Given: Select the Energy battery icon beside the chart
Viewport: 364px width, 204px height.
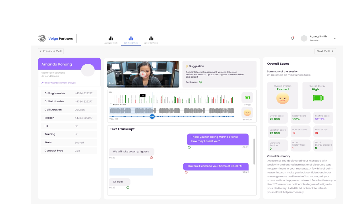Looking at the screenshot, I should (x=247, y=98).
